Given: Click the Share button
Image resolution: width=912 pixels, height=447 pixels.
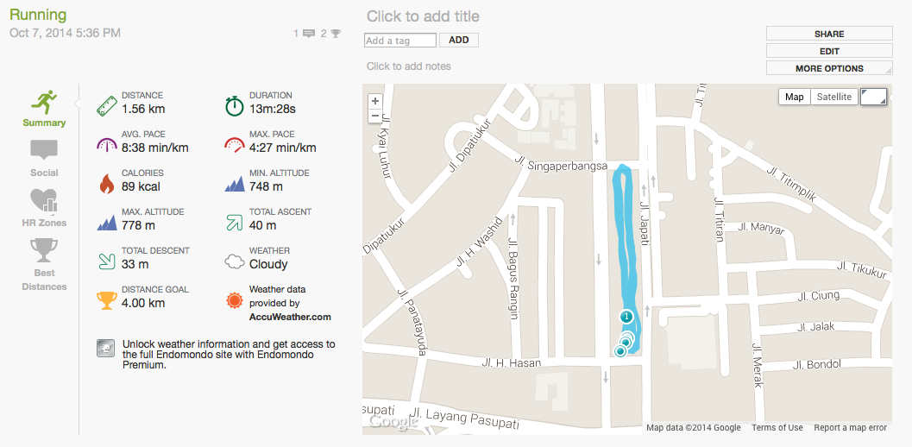Looking at the screenshot, I should [829, 34].
